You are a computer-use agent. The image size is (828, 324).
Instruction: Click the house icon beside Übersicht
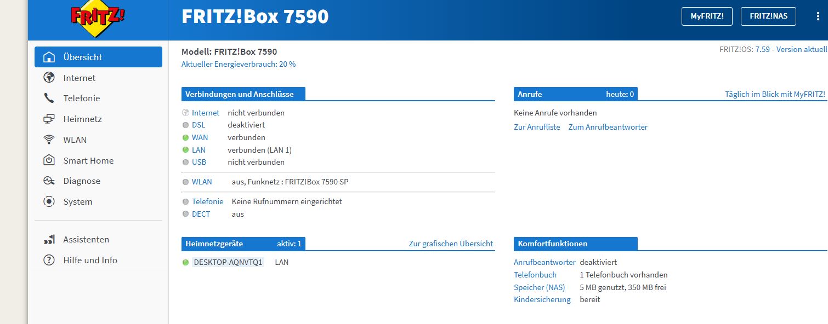pos(49,57)
